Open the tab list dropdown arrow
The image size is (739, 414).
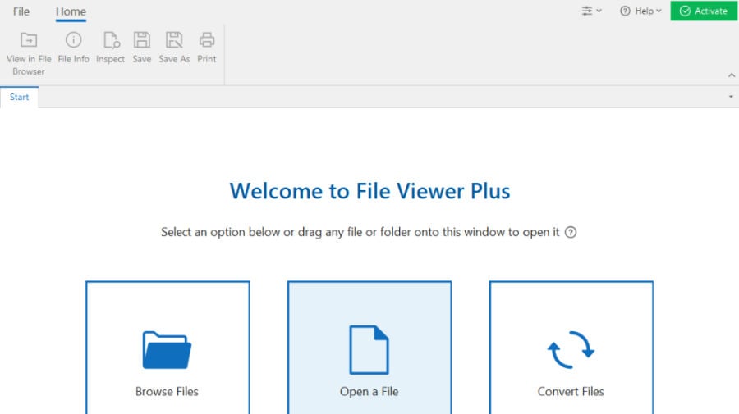click(x=731, y=97)
